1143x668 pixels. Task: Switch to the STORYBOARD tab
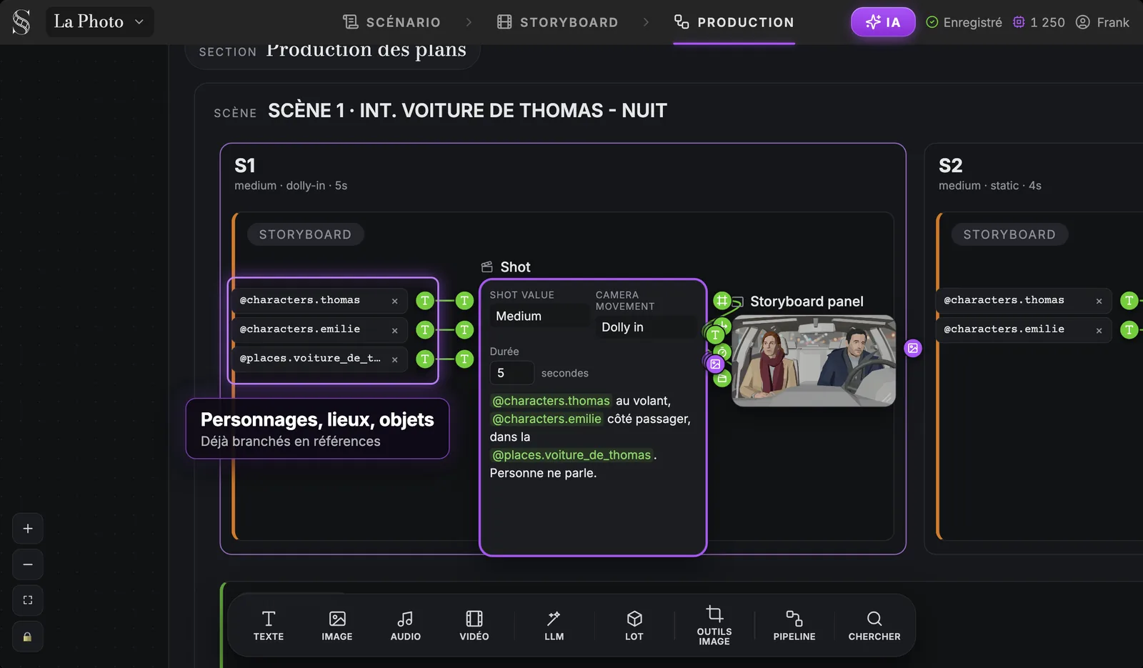(x=558, y=22)
